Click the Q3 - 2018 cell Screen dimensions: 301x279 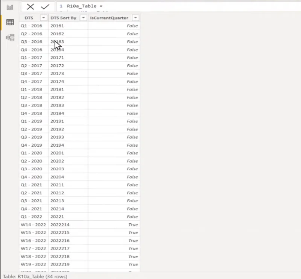click(34, 105)
